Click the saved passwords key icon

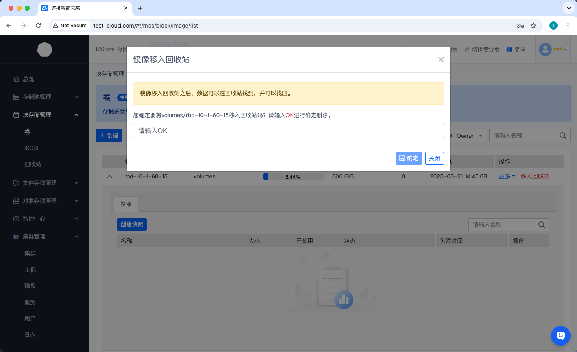[x=520, y=26]
